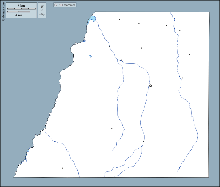Click the city dot on the easternmost river
Screen dimensions: 220x187
tap(182, 78)
